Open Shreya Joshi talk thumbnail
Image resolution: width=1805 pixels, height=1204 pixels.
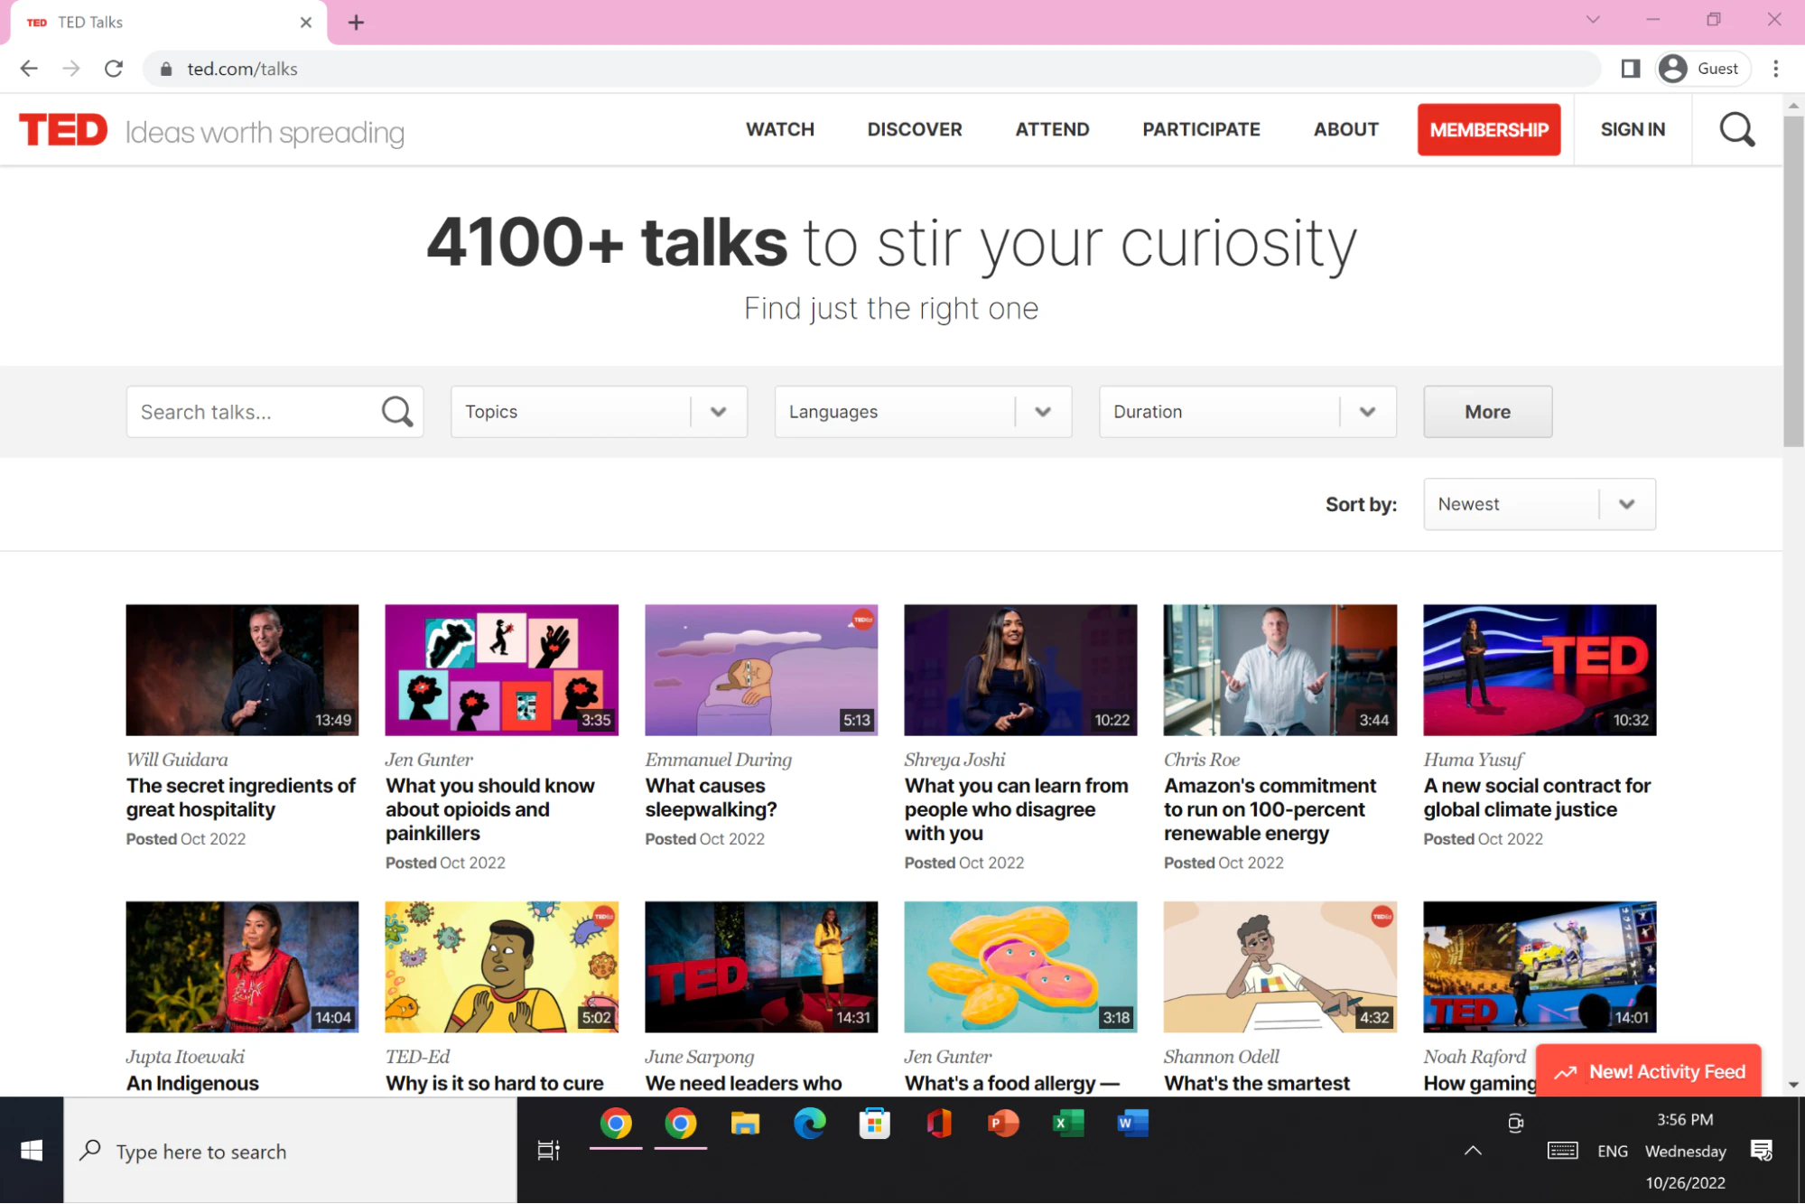(1020, 670)
